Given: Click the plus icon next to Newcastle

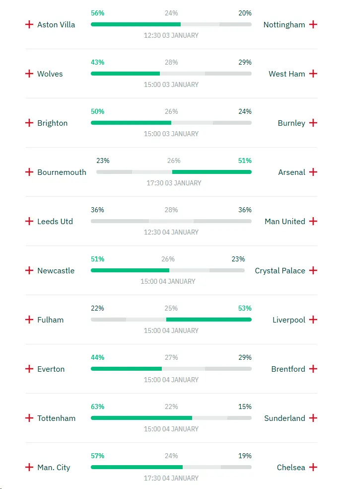Looking at the screenshot, I should [x=29, y=270].
